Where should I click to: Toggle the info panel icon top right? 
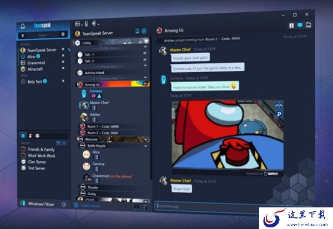click(x=291, y=26)
